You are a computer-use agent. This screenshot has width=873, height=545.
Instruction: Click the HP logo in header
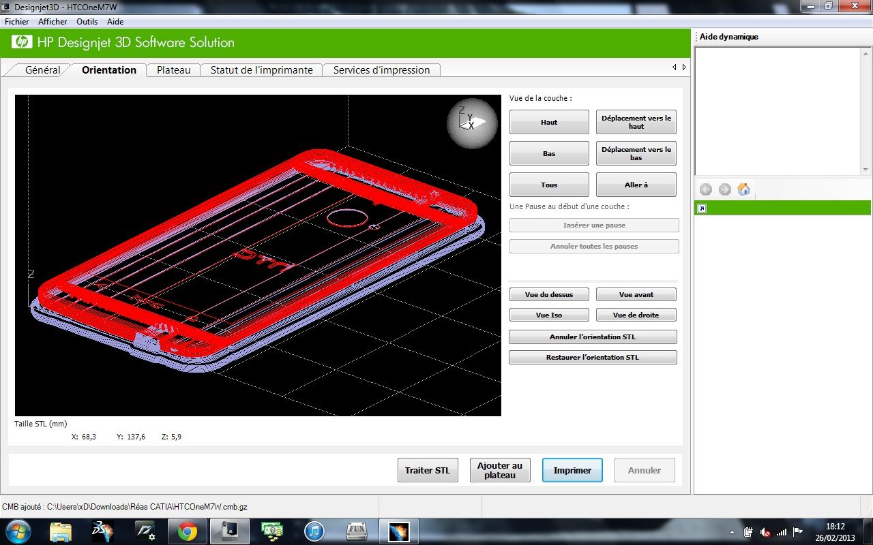[x=22, y=42]
